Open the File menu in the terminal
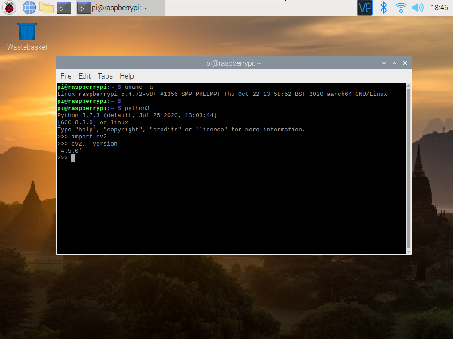 coord(66,76)
